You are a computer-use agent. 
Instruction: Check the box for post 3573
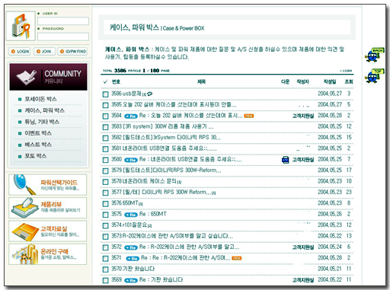105,237
